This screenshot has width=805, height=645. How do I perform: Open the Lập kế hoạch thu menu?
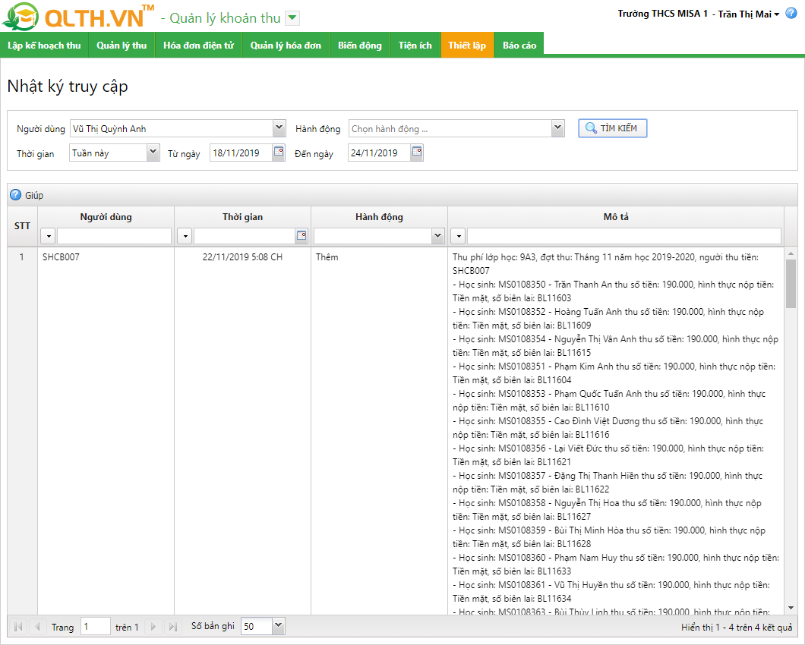(x=44, y=46)
